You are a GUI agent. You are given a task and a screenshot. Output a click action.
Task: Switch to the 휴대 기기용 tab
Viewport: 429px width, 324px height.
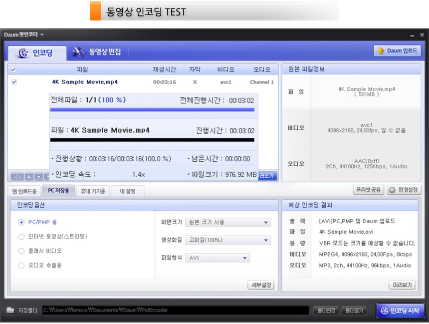(93, 191)
